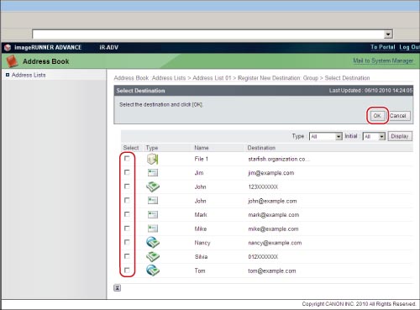Check the box for John 123XXXXXXX
Image resolution: width=420 pixels, height=310 pixels.
coord(127,187)
